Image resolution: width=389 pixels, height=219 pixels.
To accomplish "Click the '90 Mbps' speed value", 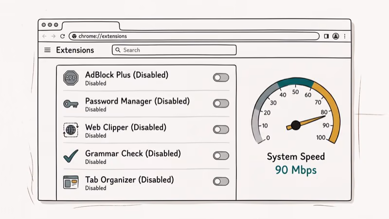I will [x=296, y=170].
